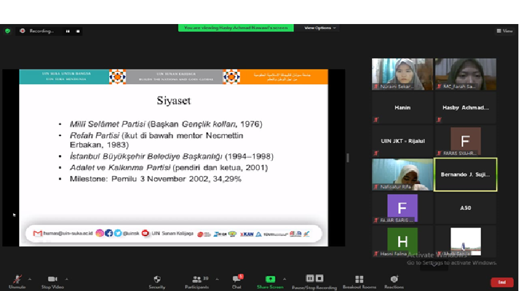Click the Go to Settings Windows watermark text

click(451, 263)
